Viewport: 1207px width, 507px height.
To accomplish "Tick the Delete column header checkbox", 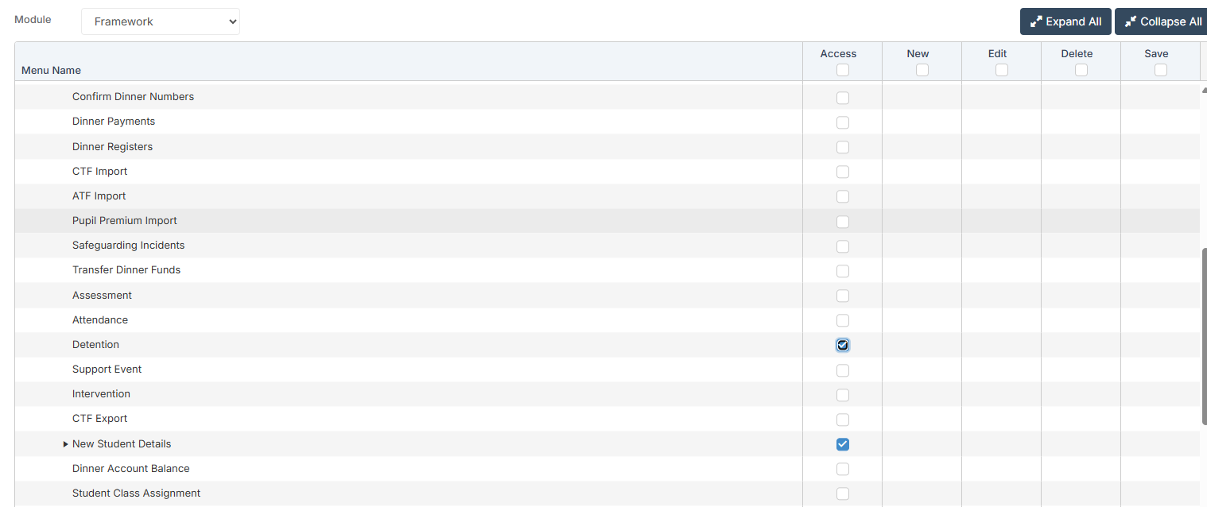I will tap(1081, 70).
